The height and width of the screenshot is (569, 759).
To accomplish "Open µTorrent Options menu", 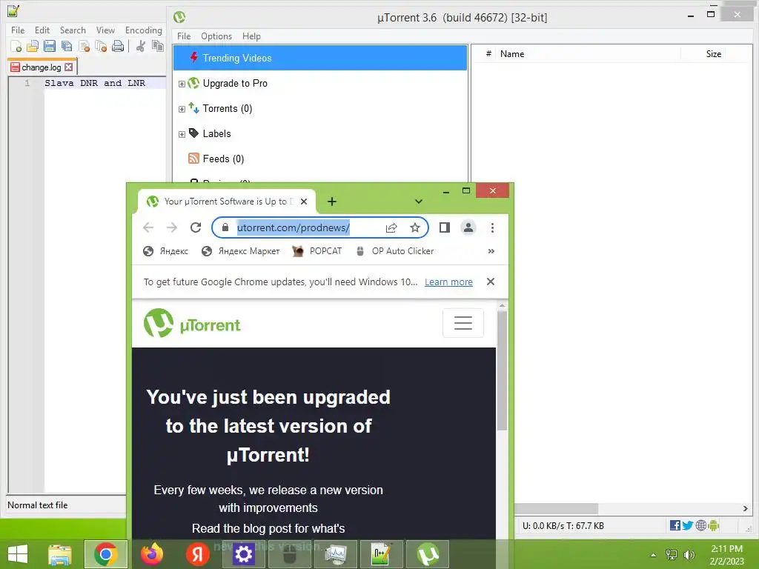I will tap(216, 36).
